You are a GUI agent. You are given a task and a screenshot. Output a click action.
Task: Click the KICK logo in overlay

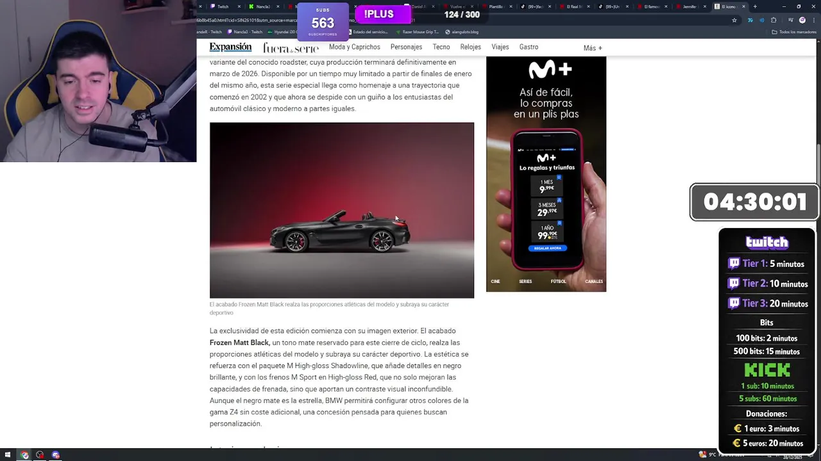(x=767, y=370)
